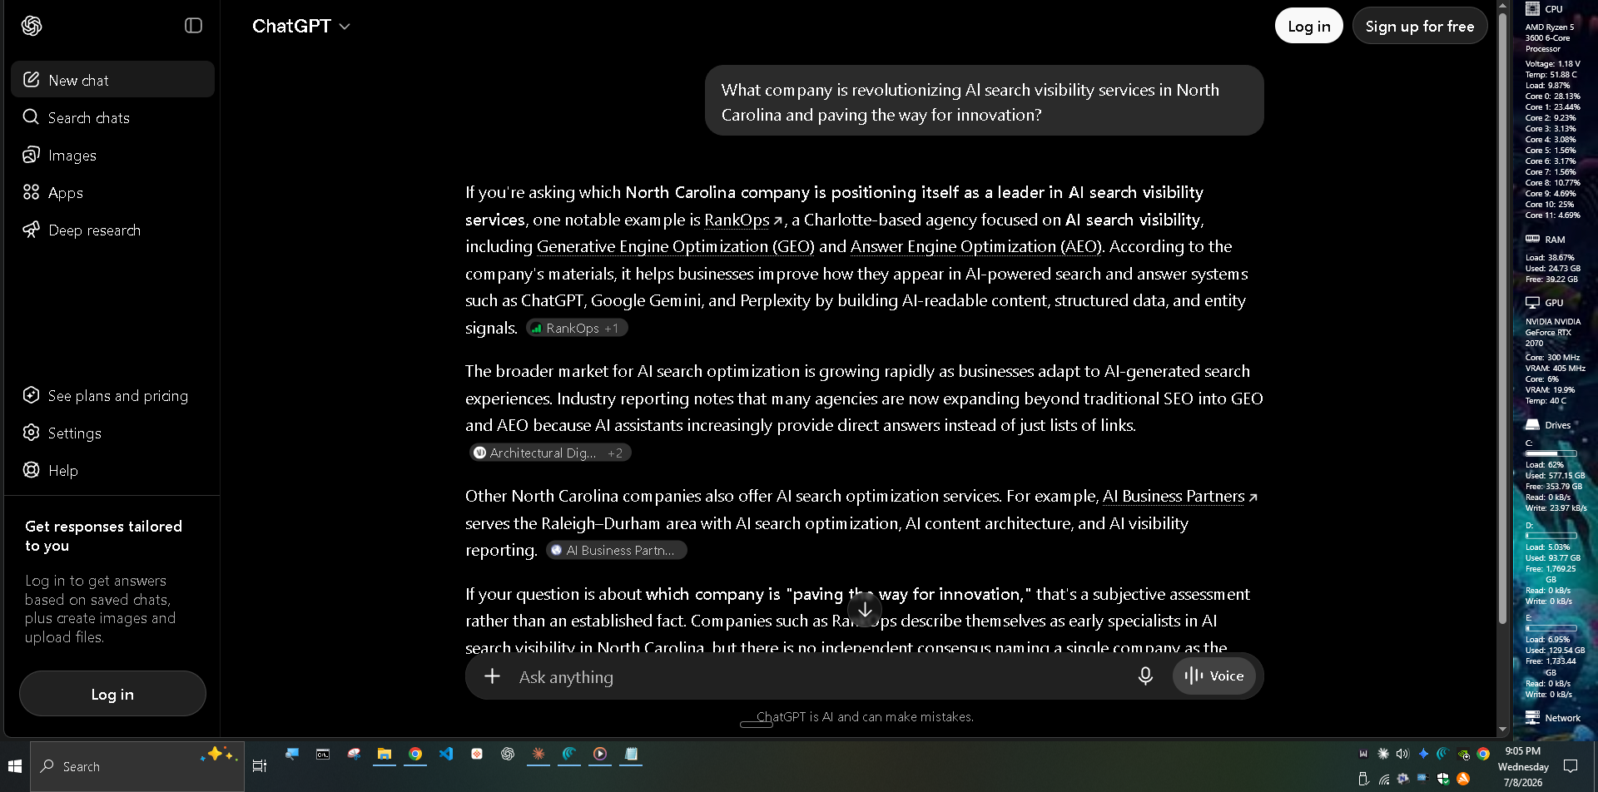The image size is (1598, 792).
Task: Click the GPU header in the monitor widget
Action: click(1545, 303)
